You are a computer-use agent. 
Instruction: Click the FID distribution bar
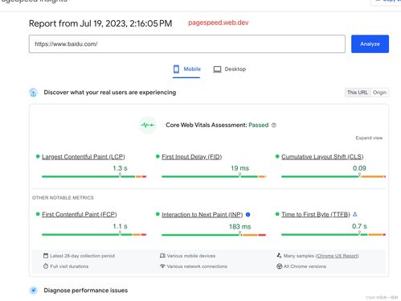[x=214, y=176]
